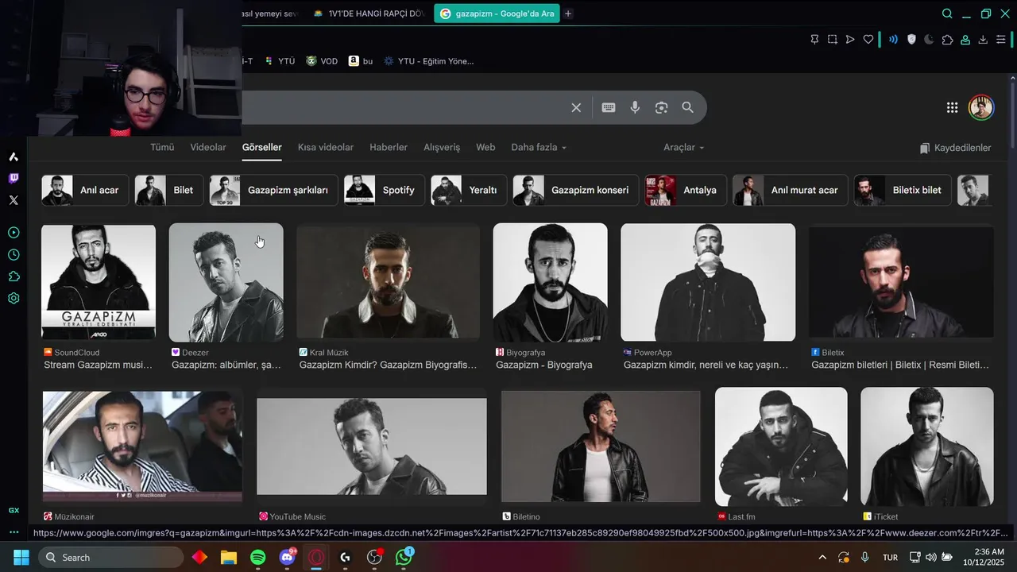
Task: Open the Haberler tab
Action: click(x=389, y=147)
